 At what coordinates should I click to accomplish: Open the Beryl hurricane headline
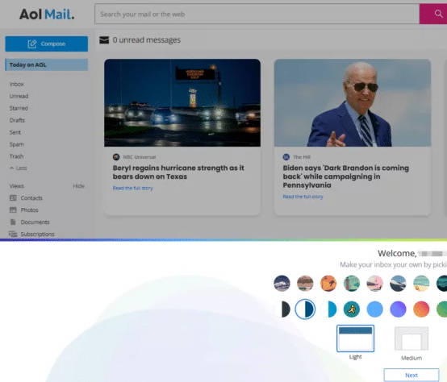[x=178, y=172]
